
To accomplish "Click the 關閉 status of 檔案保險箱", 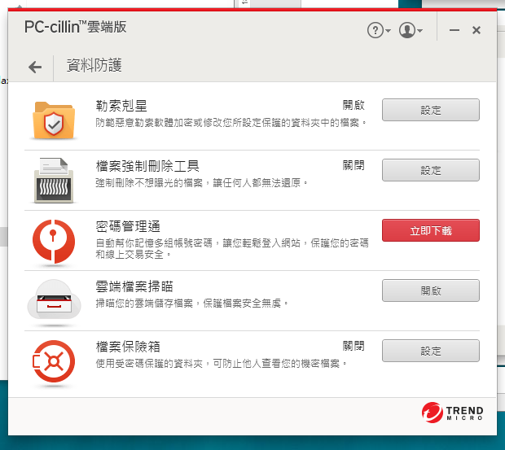I will [x=353, y=346].
